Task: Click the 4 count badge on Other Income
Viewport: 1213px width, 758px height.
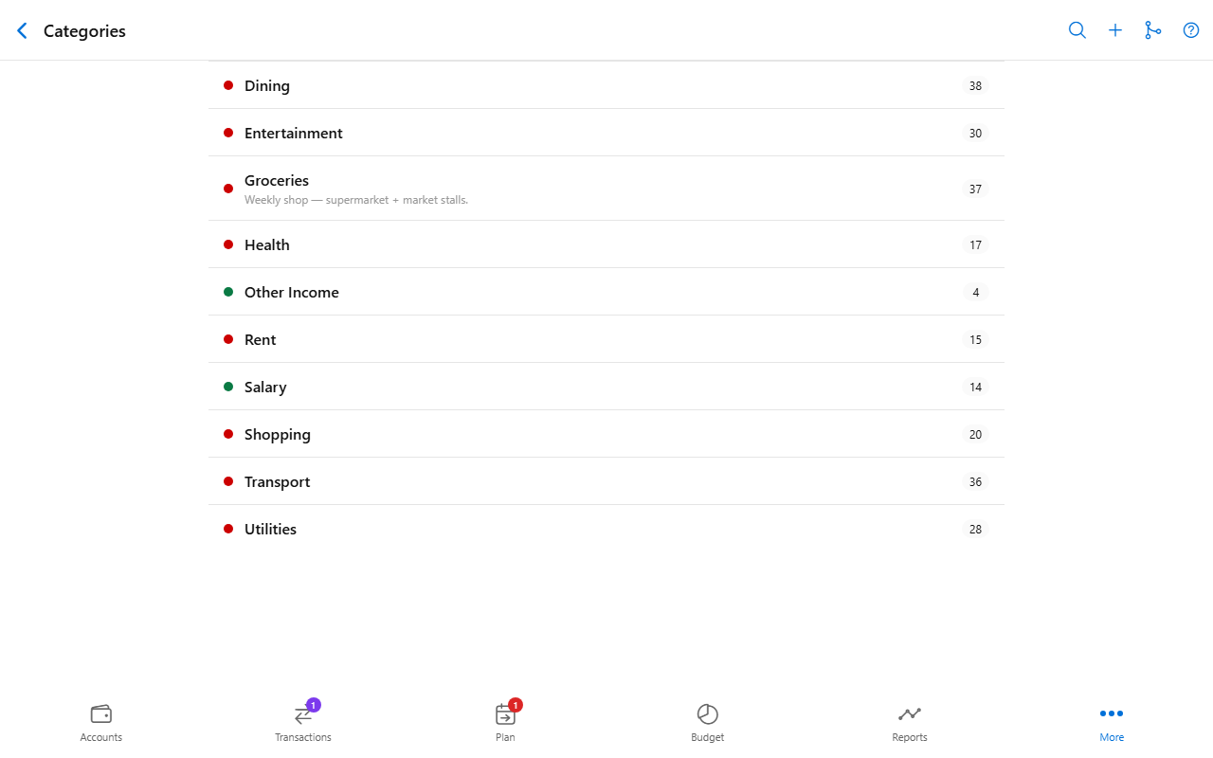Action: click(976, 292)
